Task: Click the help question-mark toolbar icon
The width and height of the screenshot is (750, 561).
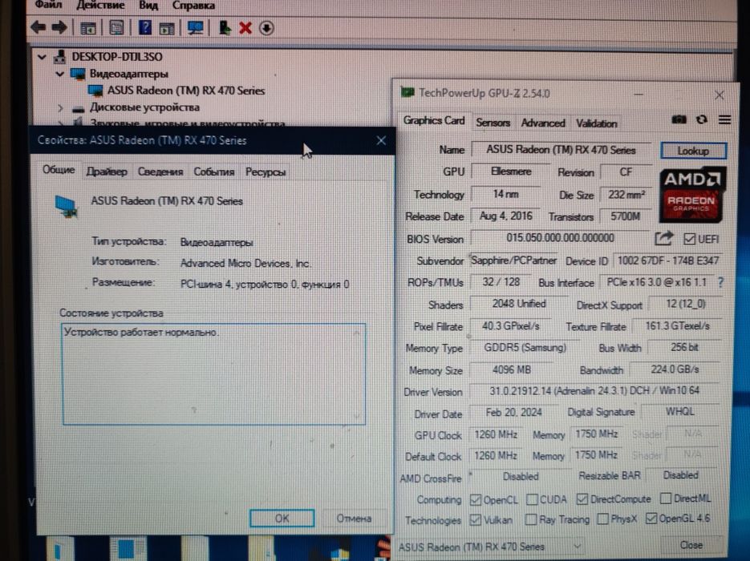Action: click(x=145, y=28)
